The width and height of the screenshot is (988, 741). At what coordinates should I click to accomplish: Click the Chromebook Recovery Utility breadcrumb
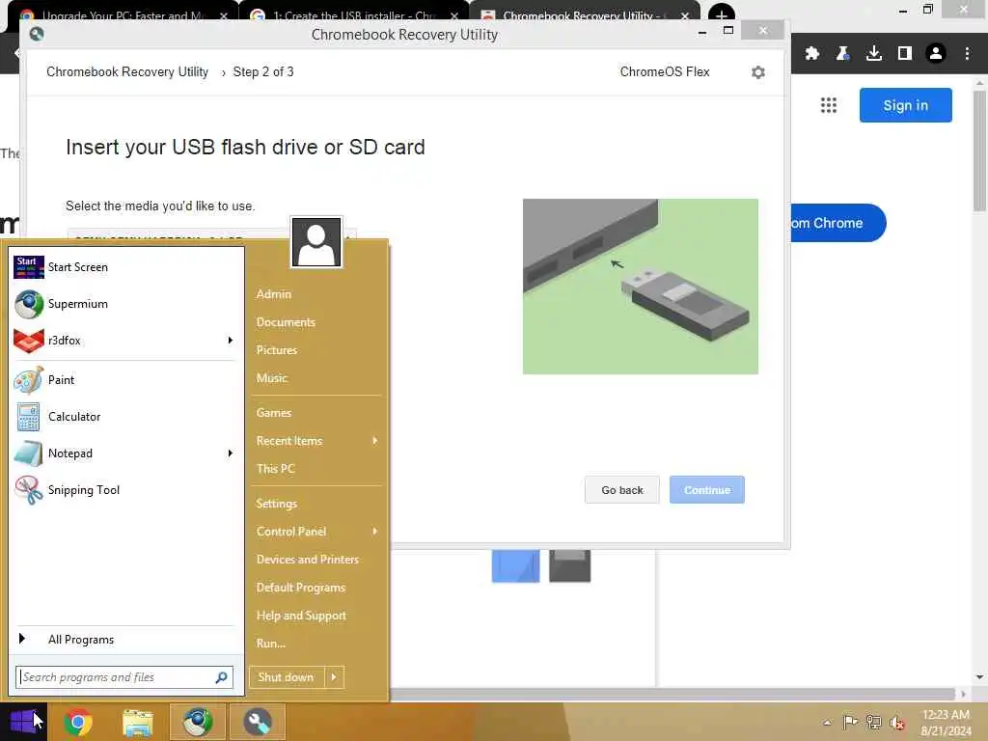[127, 71]
